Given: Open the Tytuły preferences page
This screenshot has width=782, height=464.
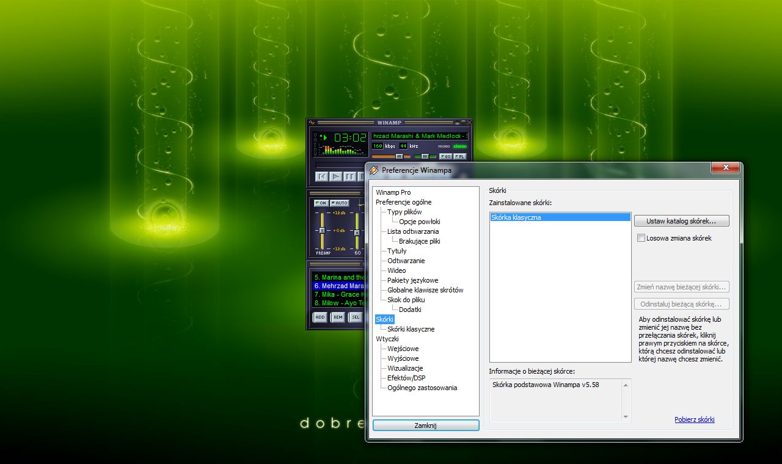Looking at the screenshot, I should 397,251.
